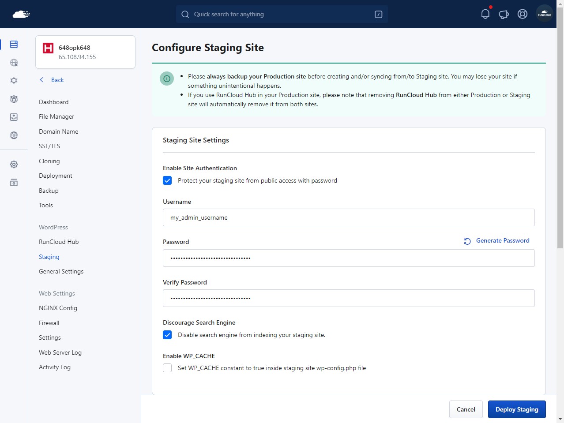Image resolution: width=564 pixels, height=423 pixels.
Task: Open the servers icon in the sidebar
Action: click(x=14, y=44)
